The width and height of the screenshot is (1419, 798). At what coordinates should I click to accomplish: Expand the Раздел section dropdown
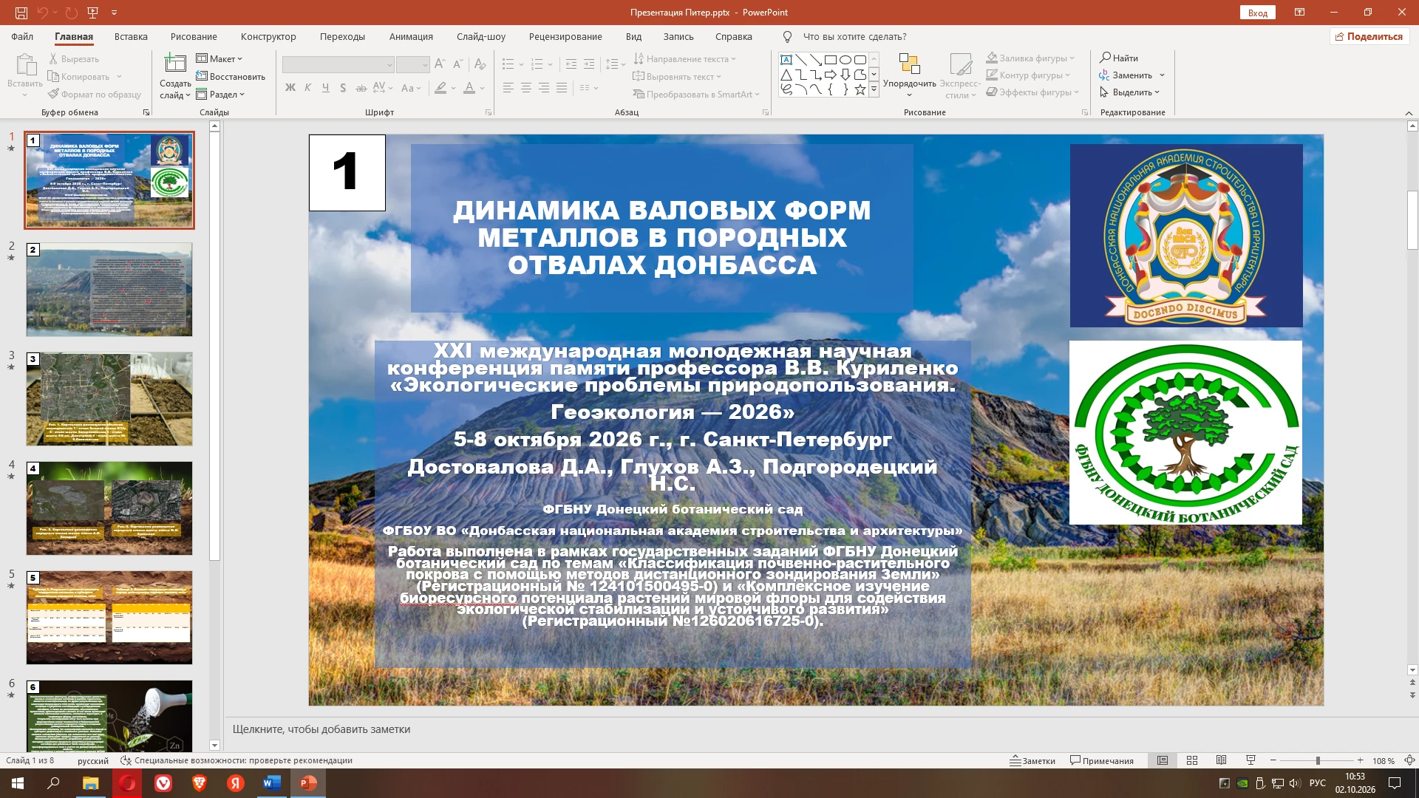(x=220, y=95)
